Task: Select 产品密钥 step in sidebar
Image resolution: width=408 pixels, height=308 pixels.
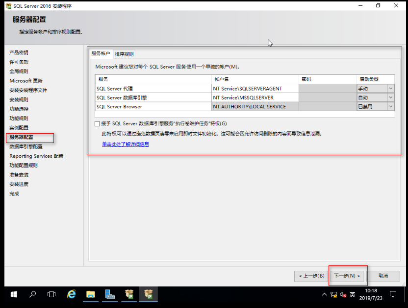Action: coord(19,53)
